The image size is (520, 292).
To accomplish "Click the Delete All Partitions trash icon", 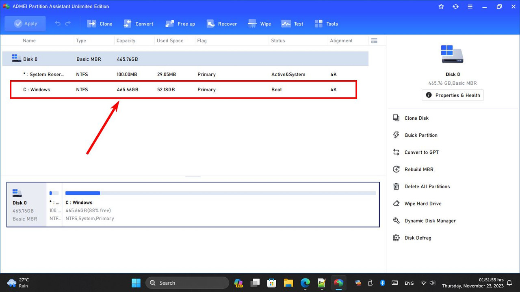I will click(x=396, y=187).
